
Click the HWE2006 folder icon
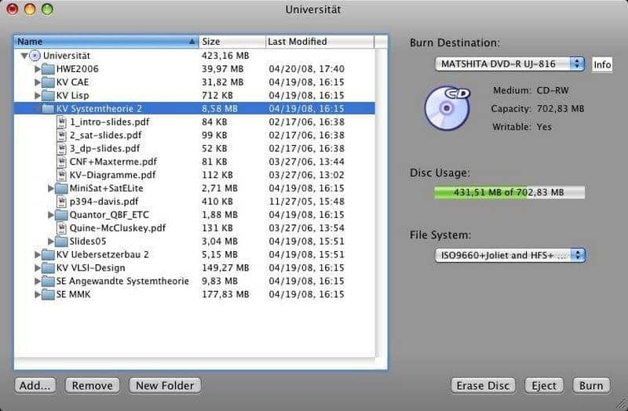(x=49, y=69)
